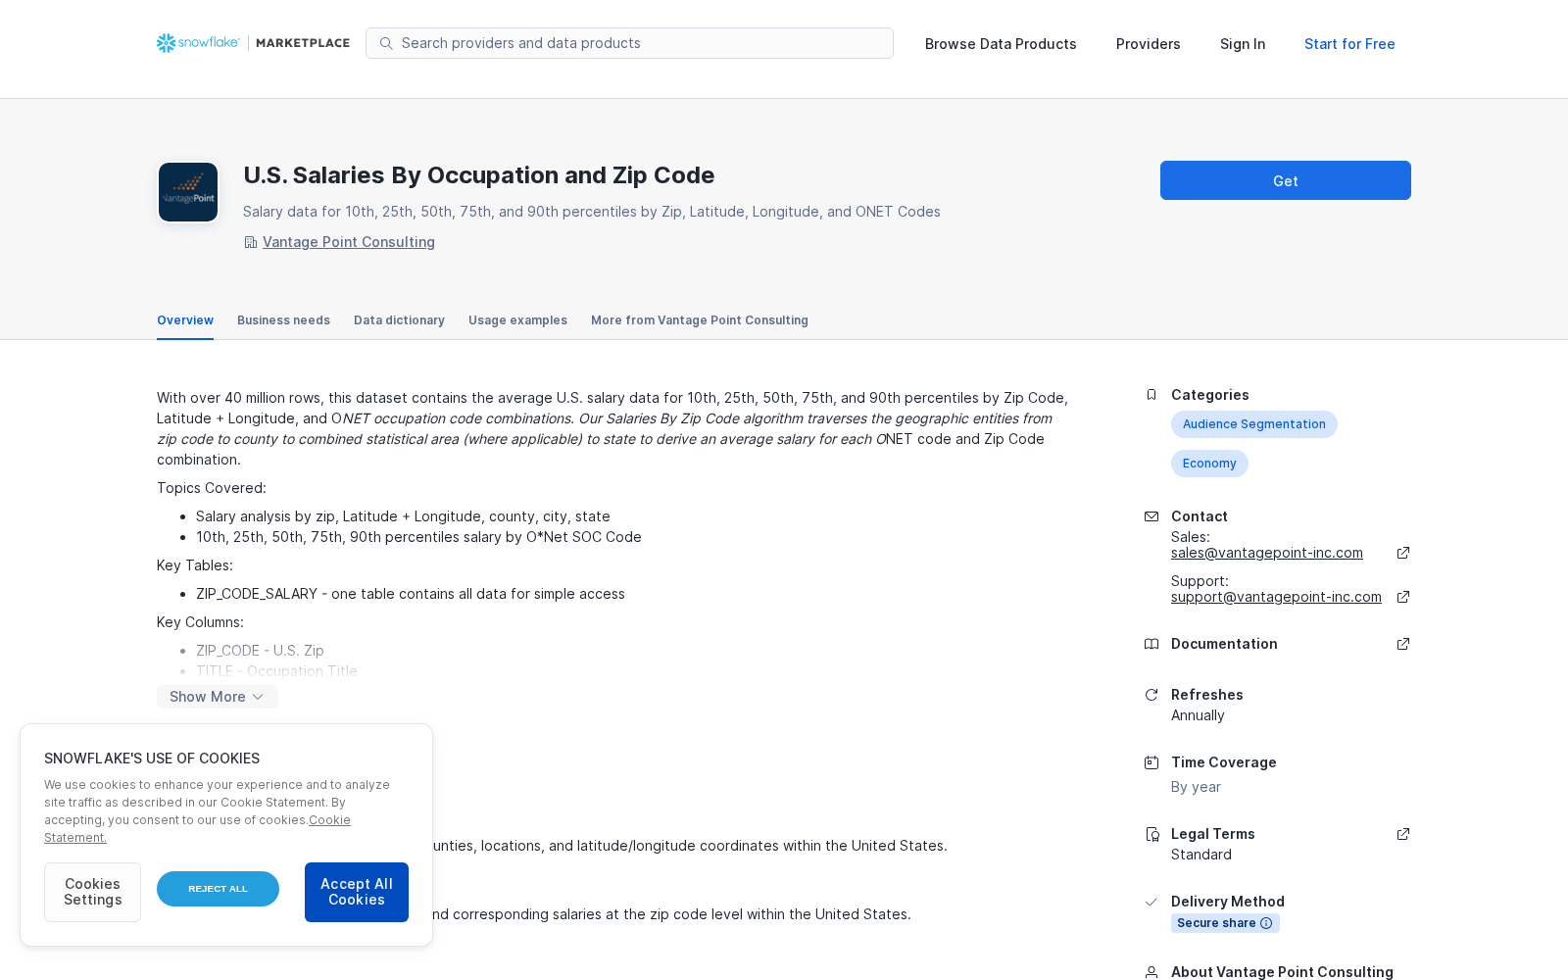The width and height of the screenshot is (1568, 980).
Task: Click the refresh icon beside Refreshes
Action: pyautogui.click(x=1151, y=695)
